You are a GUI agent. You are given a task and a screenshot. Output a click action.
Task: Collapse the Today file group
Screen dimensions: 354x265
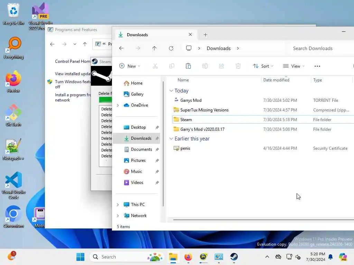pos(171,91)
